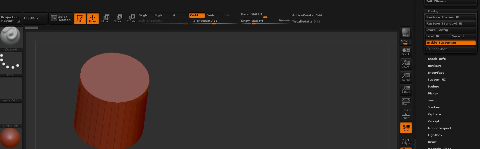
Task: Adjust the Rgb Intensity slider
Action: coord(163,21)
